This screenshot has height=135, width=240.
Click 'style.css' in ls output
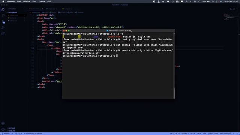point(144,37)
